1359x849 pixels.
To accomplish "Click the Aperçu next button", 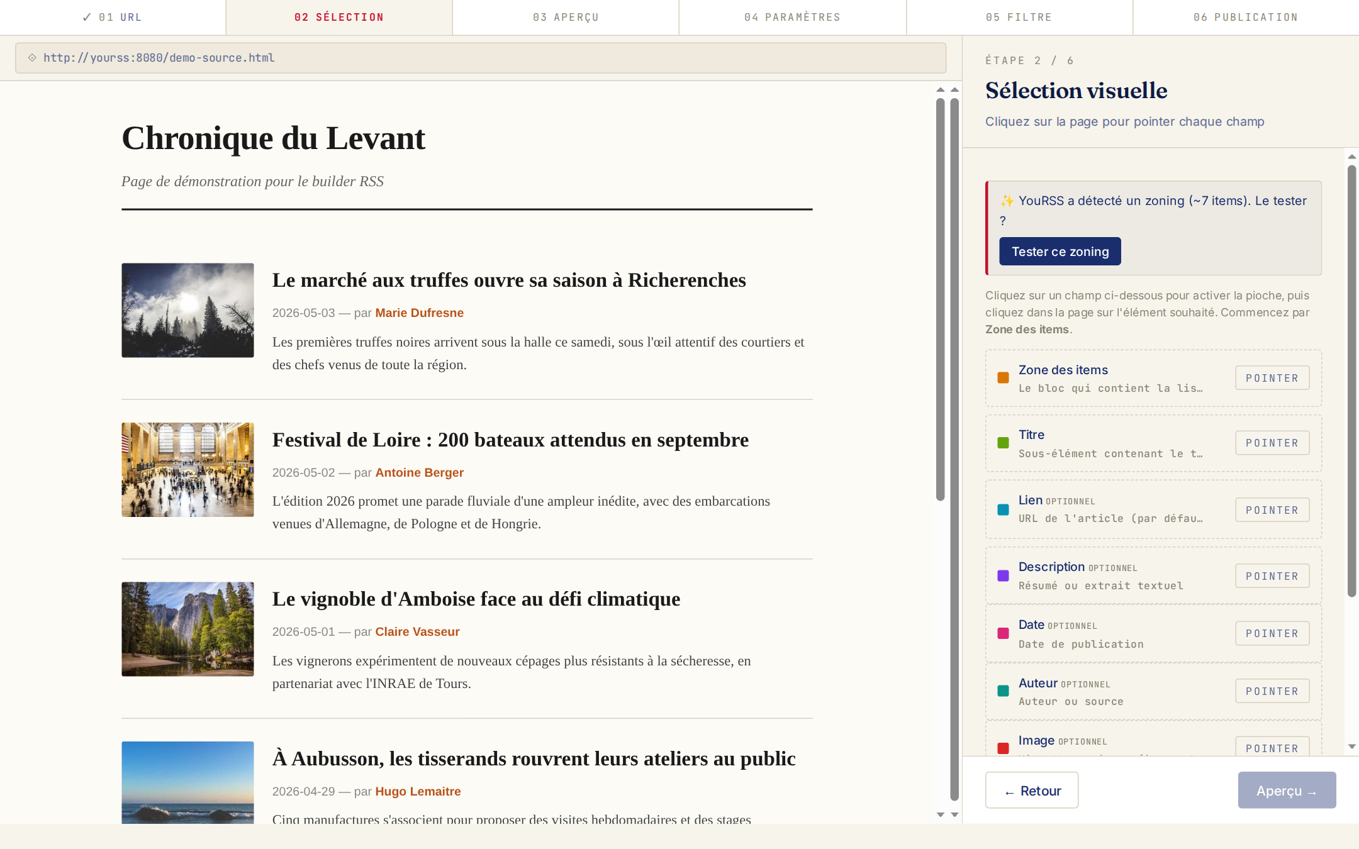I will [1287, 791].
